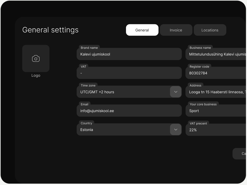The image size is (247, 185).
Task: Edit the Address field
Action: 216,92
